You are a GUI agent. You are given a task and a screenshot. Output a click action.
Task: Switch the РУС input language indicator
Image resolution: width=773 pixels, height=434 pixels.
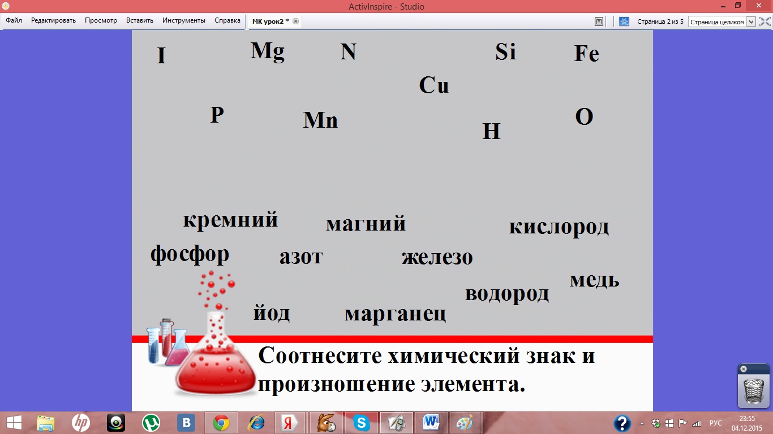(716, 423)
